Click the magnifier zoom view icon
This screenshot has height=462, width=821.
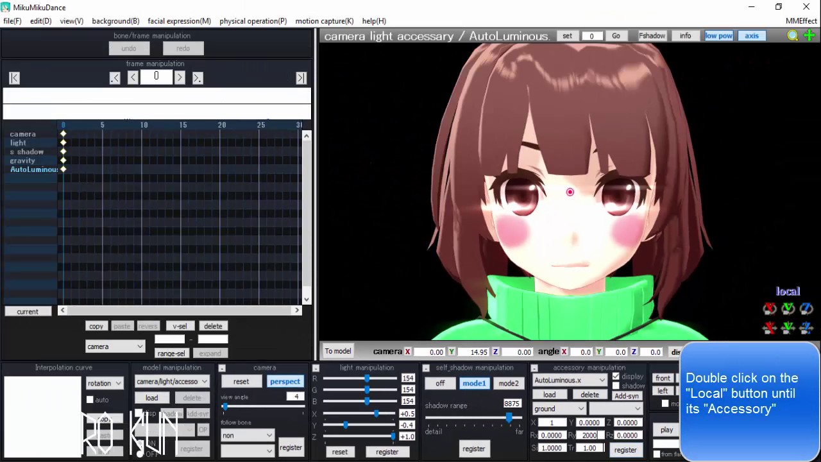pos(793,36)
